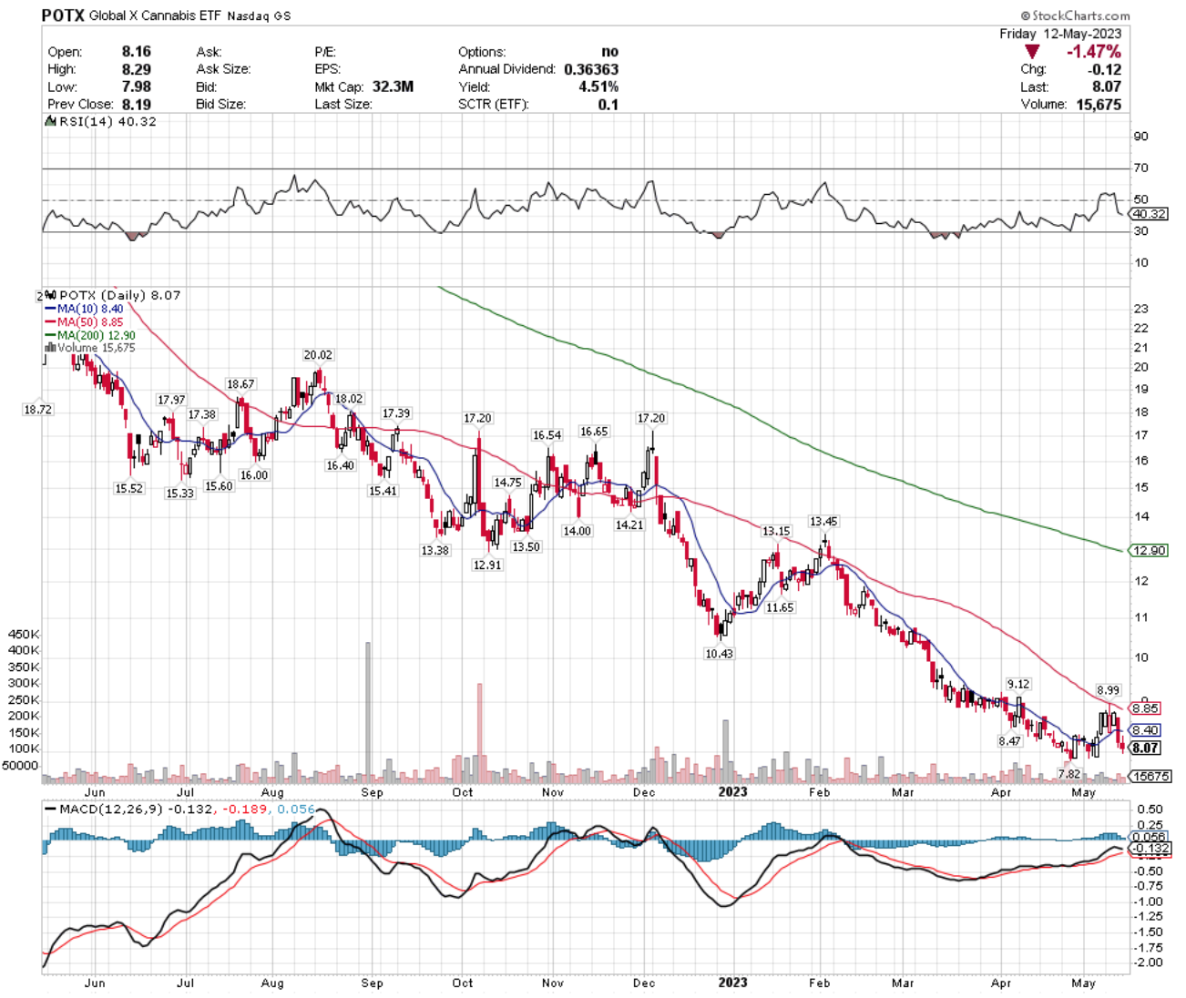Click the 8.85 MA(50) axis tag
The image size is (1186, 998).
(1146, 708)
